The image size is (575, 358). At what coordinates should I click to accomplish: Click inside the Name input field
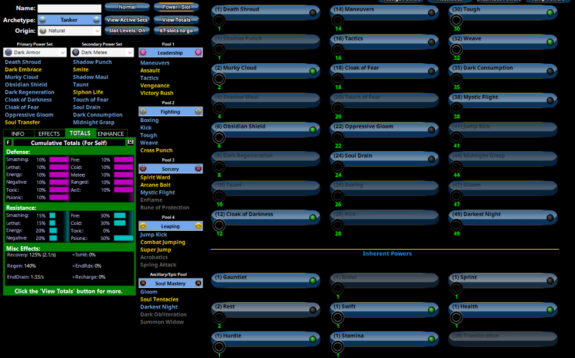[x=69, y=8]
